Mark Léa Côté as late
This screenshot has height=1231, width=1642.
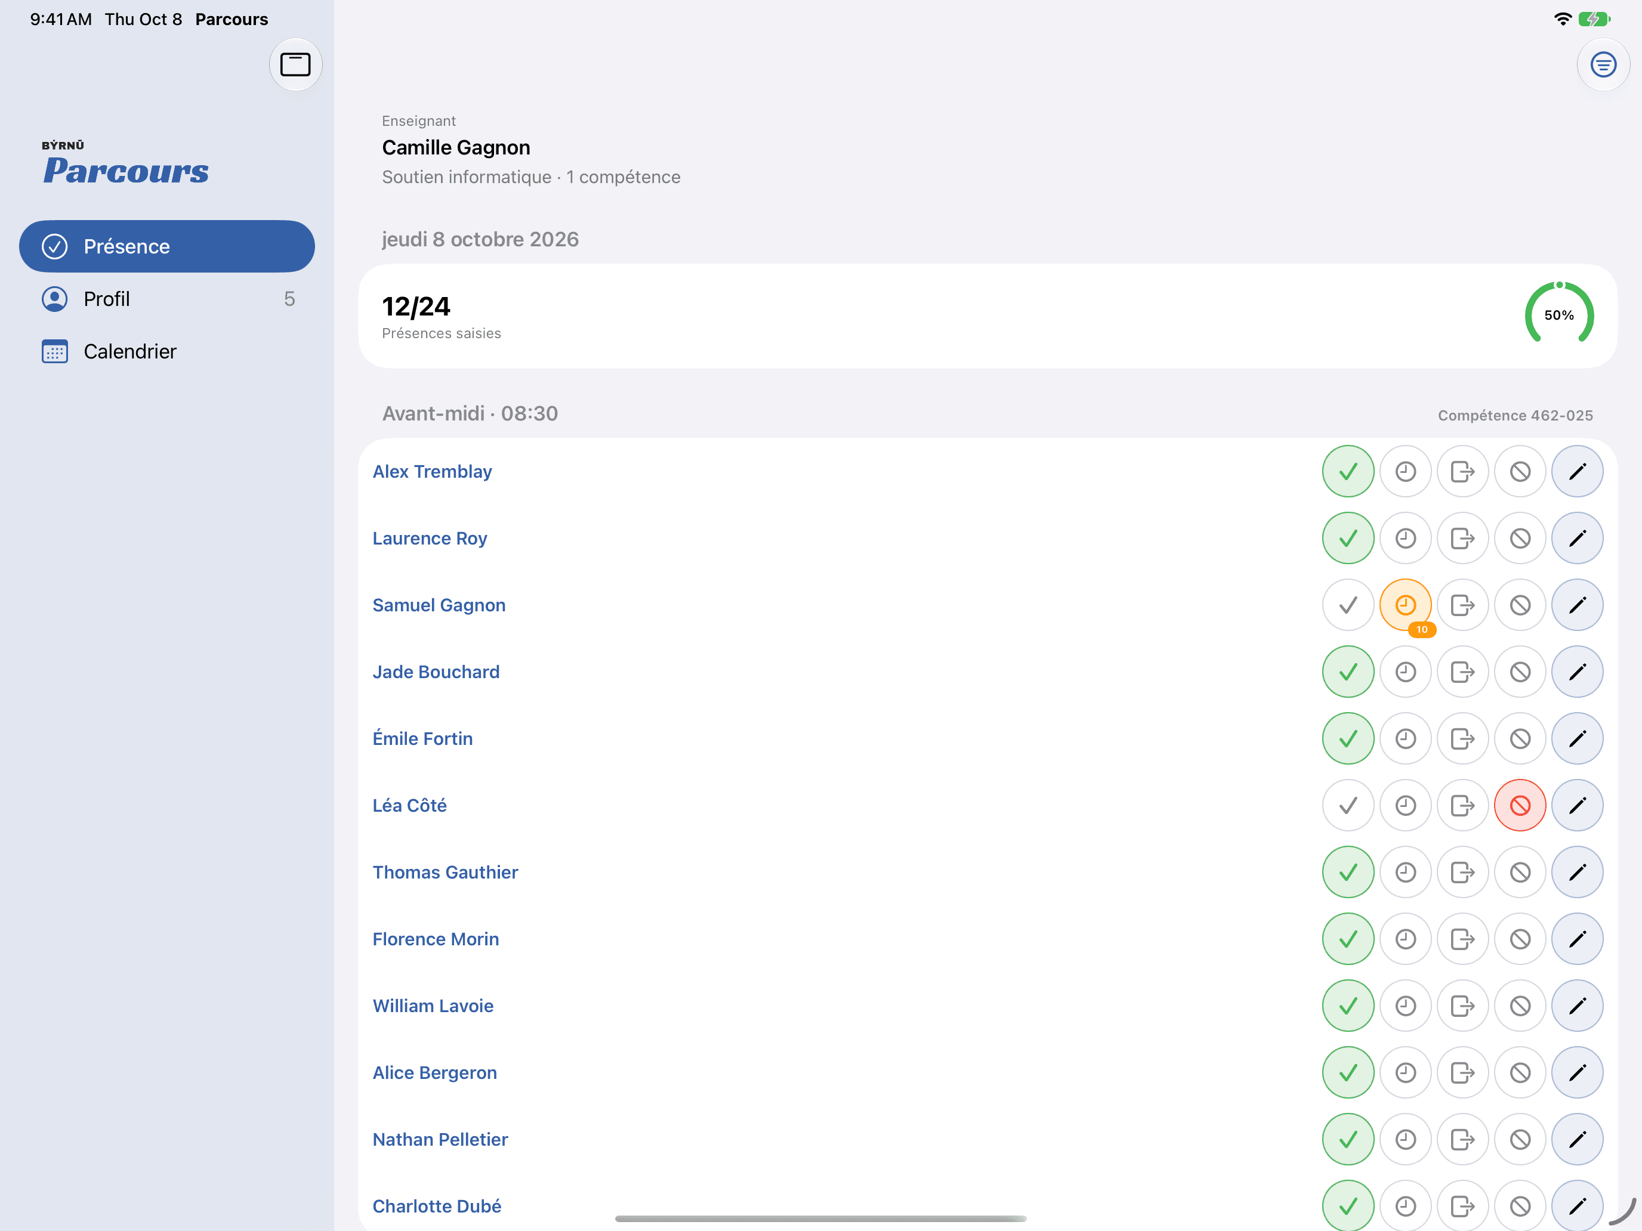tap(1405, 805)
